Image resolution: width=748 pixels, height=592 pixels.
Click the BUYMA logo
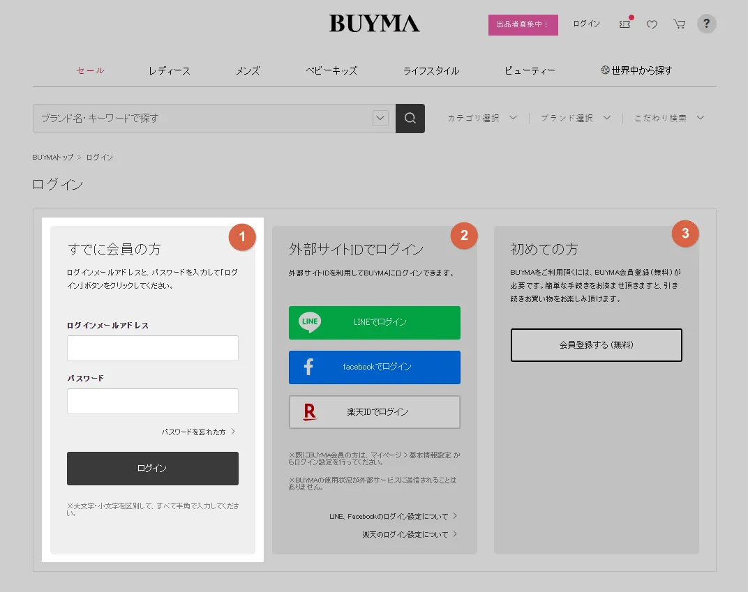coord(375,23)
